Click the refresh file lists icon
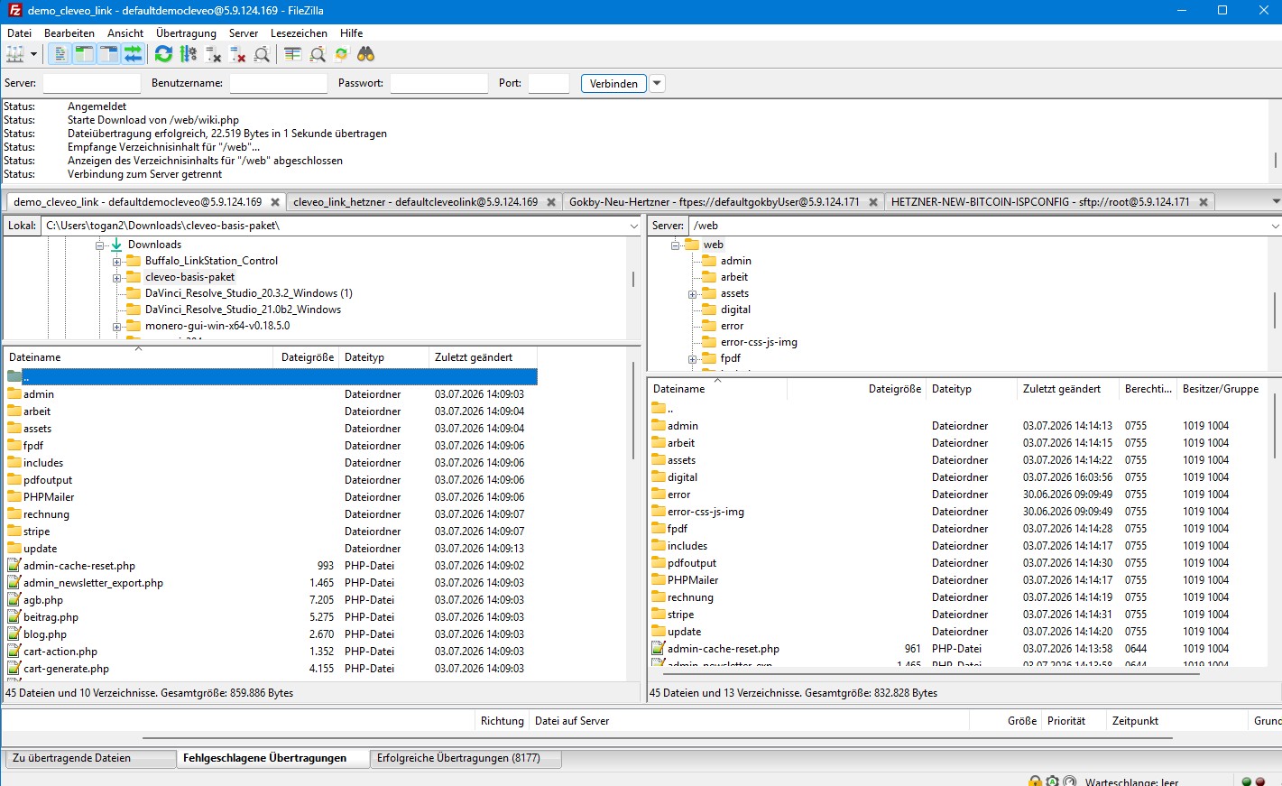Viewport: 1282px width, 786px height. 163,54
